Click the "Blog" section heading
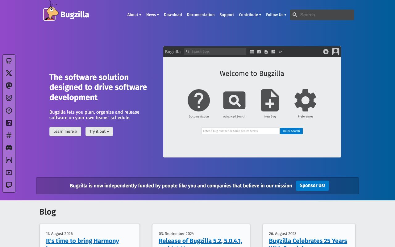The image size is (395, 247). tap(48, 212)
